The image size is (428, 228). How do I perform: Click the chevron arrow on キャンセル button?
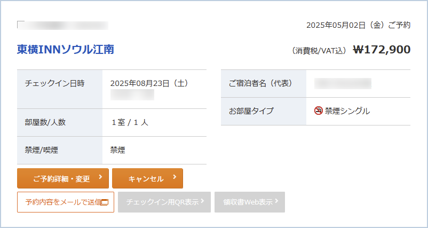point(175,177)
